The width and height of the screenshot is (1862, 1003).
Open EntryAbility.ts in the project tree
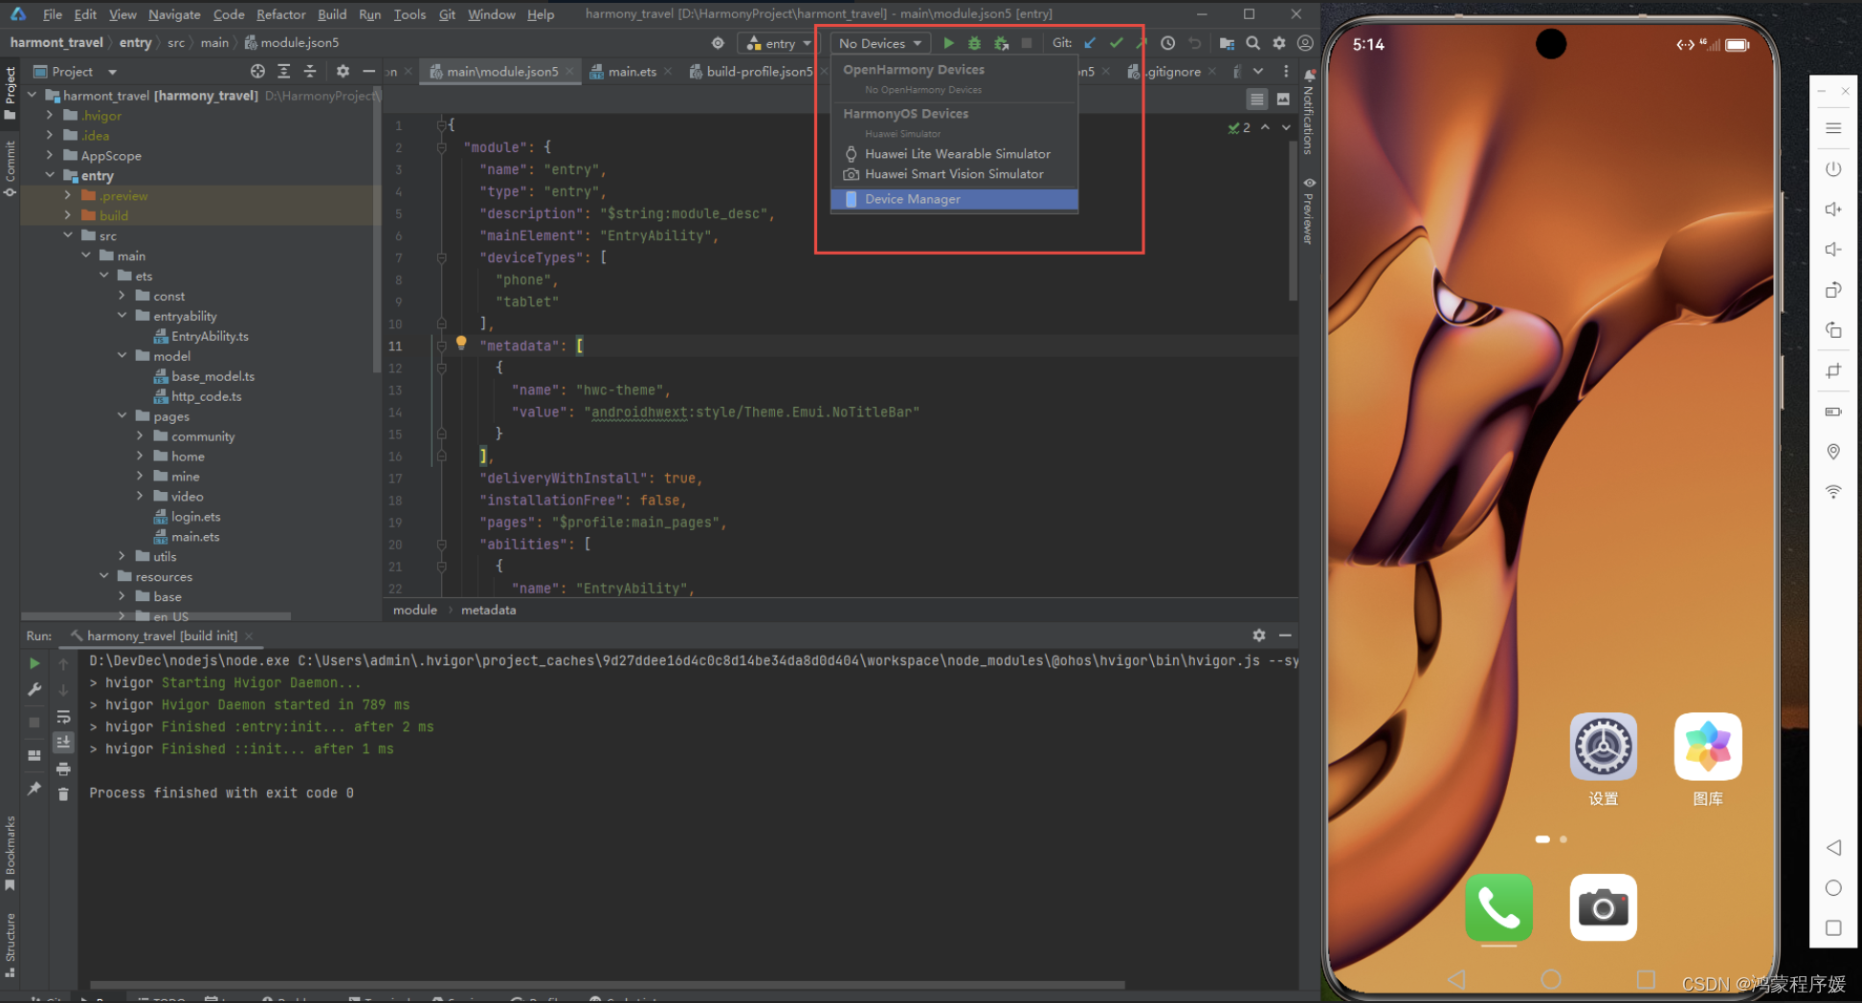pyautogui.click(x=210, y=336)
